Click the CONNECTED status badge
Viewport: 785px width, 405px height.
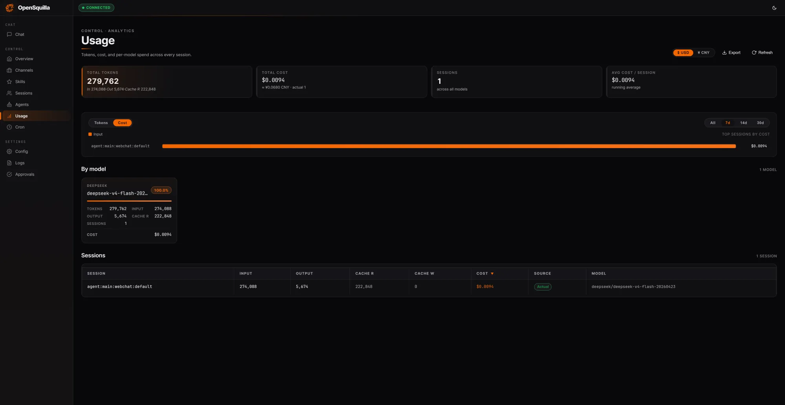(96, 7)
